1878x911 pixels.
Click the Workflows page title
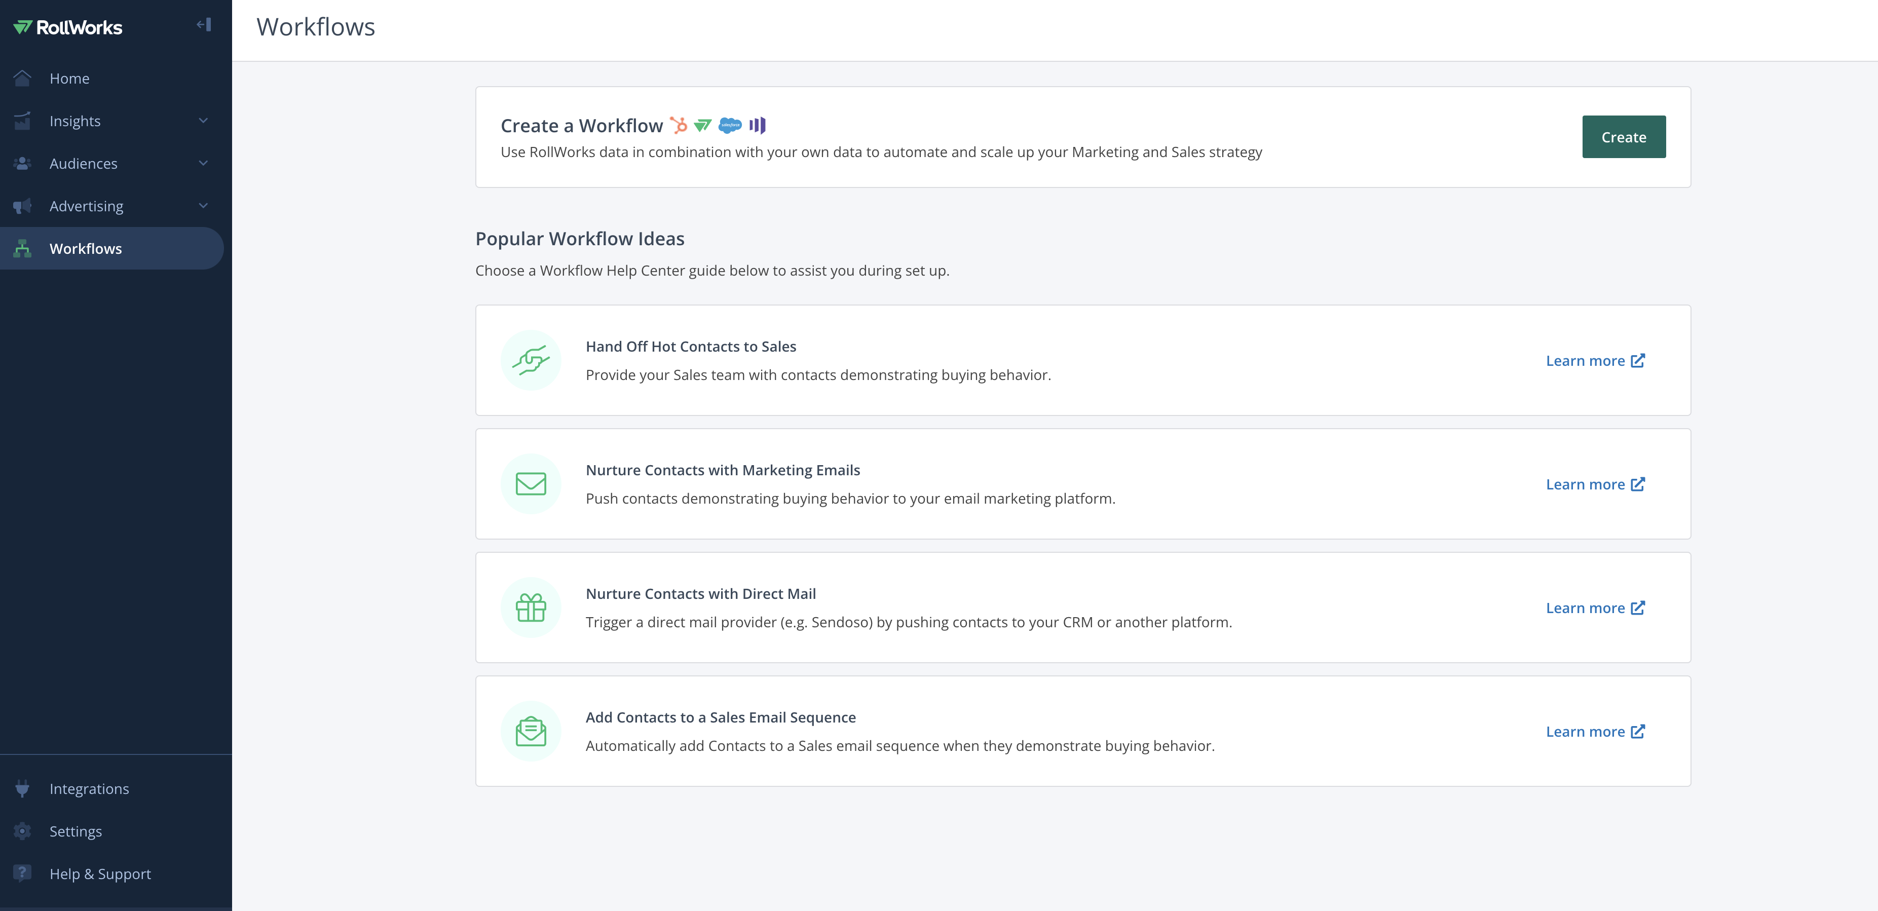(x=316, y=28)
